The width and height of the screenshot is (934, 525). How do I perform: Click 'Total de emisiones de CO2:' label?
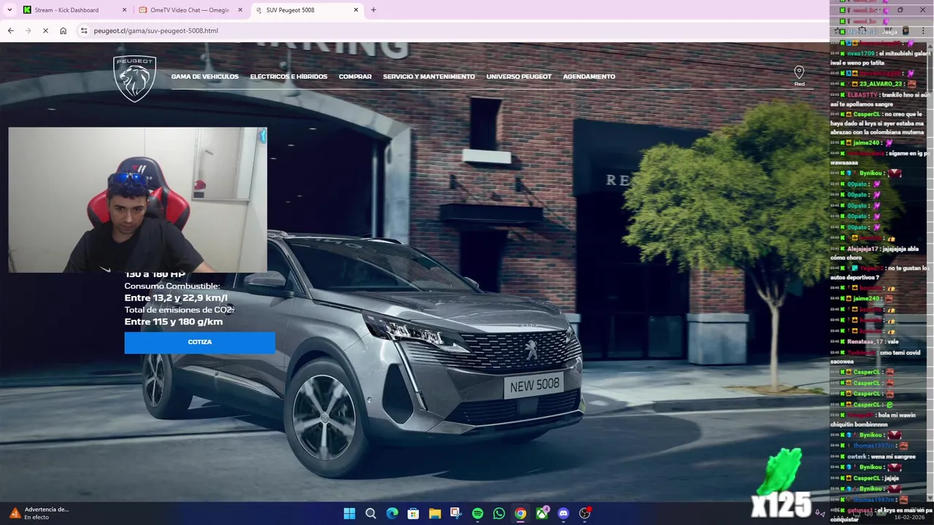pos(179,310)
